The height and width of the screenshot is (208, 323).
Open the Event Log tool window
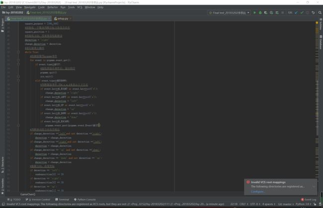309,200
